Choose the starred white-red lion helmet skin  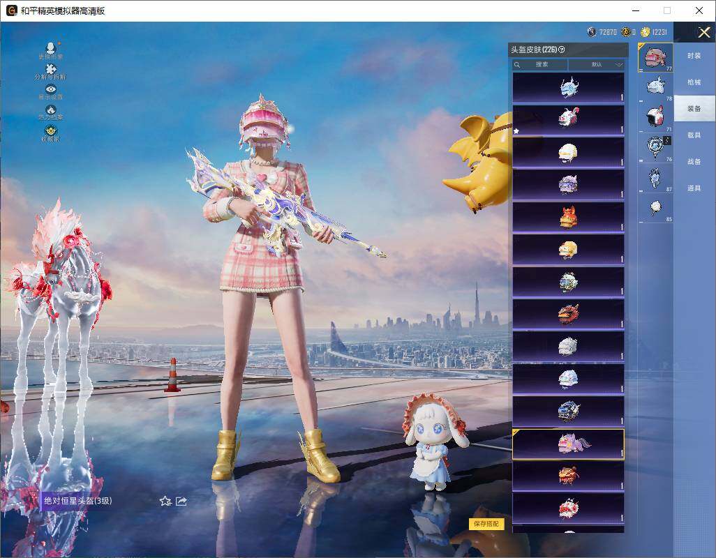[568, 120]
